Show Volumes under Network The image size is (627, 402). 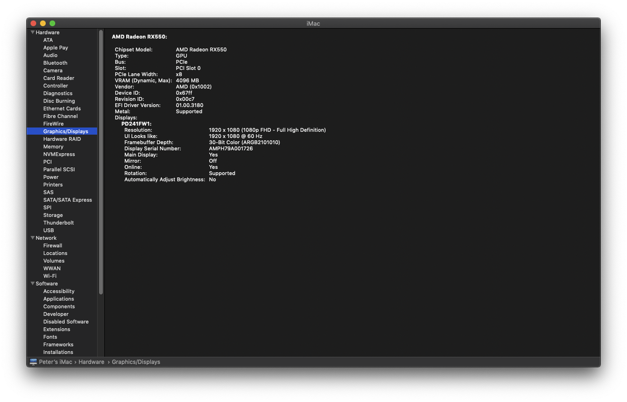click(54, 261)
